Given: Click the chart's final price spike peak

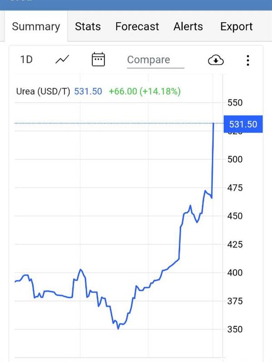Looking at the screenshot, I should coord(213,124).
